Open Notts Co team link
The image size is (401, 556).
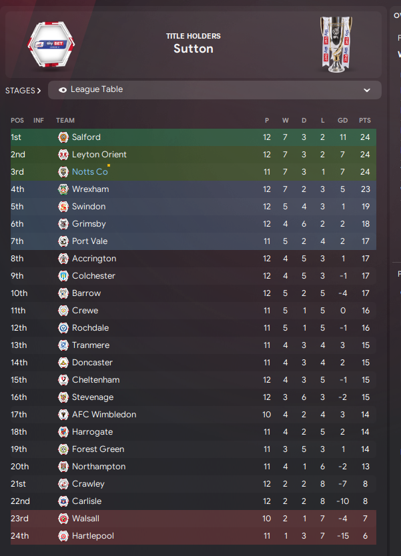coord(89,172)
